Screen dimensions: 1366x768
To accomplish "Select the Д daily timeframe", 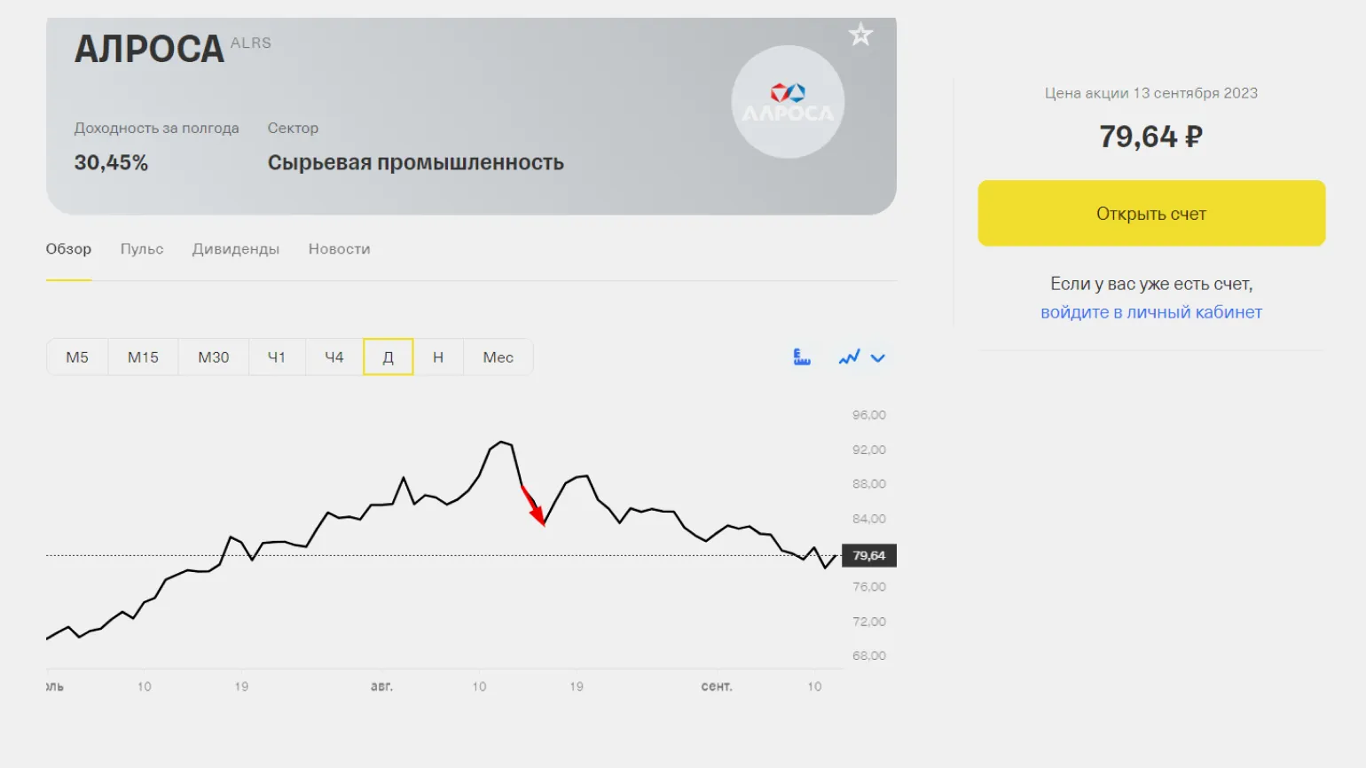I will [388, 357].
